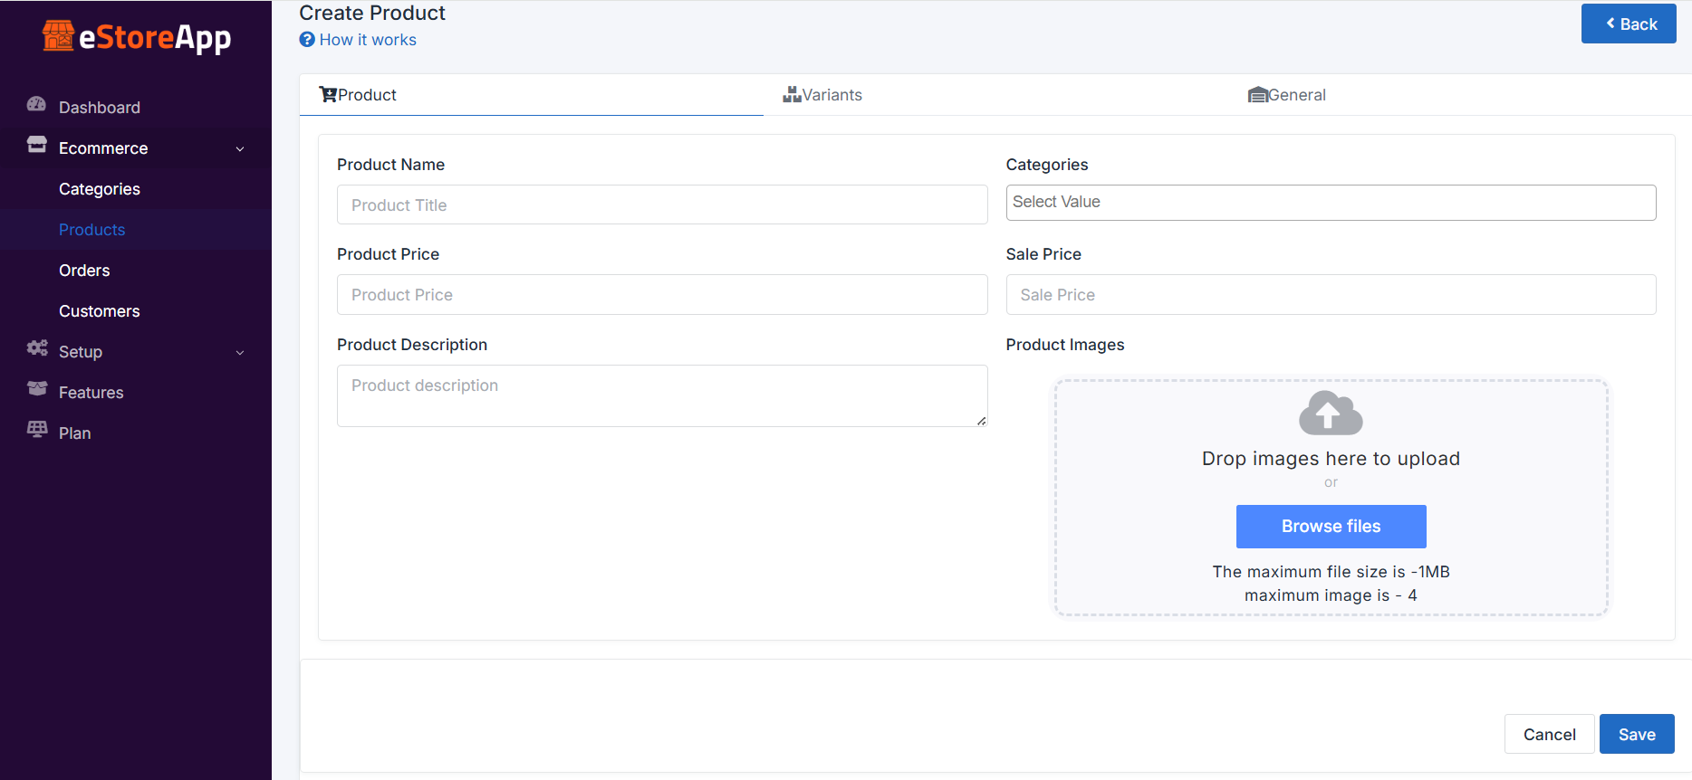This screenshot has height=780, width=1692.
Task: Focus the Sale Price input field
Action: pyautogui.click(x=1331, y=295)
